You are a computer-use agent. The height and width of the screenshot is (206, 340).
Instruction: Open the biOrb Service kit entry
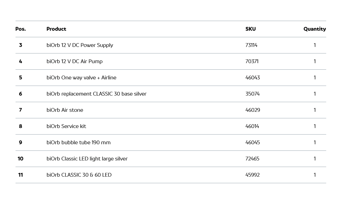tap(66, 126)
